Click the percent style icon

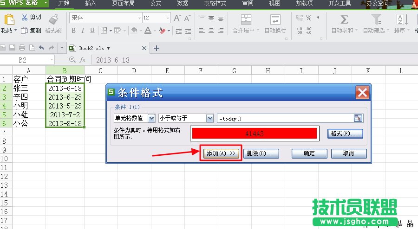click(309, 18)
